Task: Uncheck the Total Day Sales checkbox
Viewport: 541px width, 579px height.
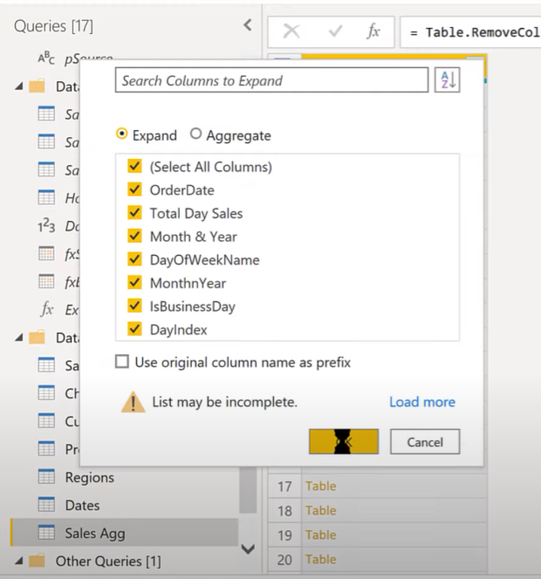Action: point(134,213)
